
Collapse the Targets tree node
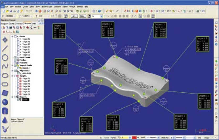(x=12, y=76)
